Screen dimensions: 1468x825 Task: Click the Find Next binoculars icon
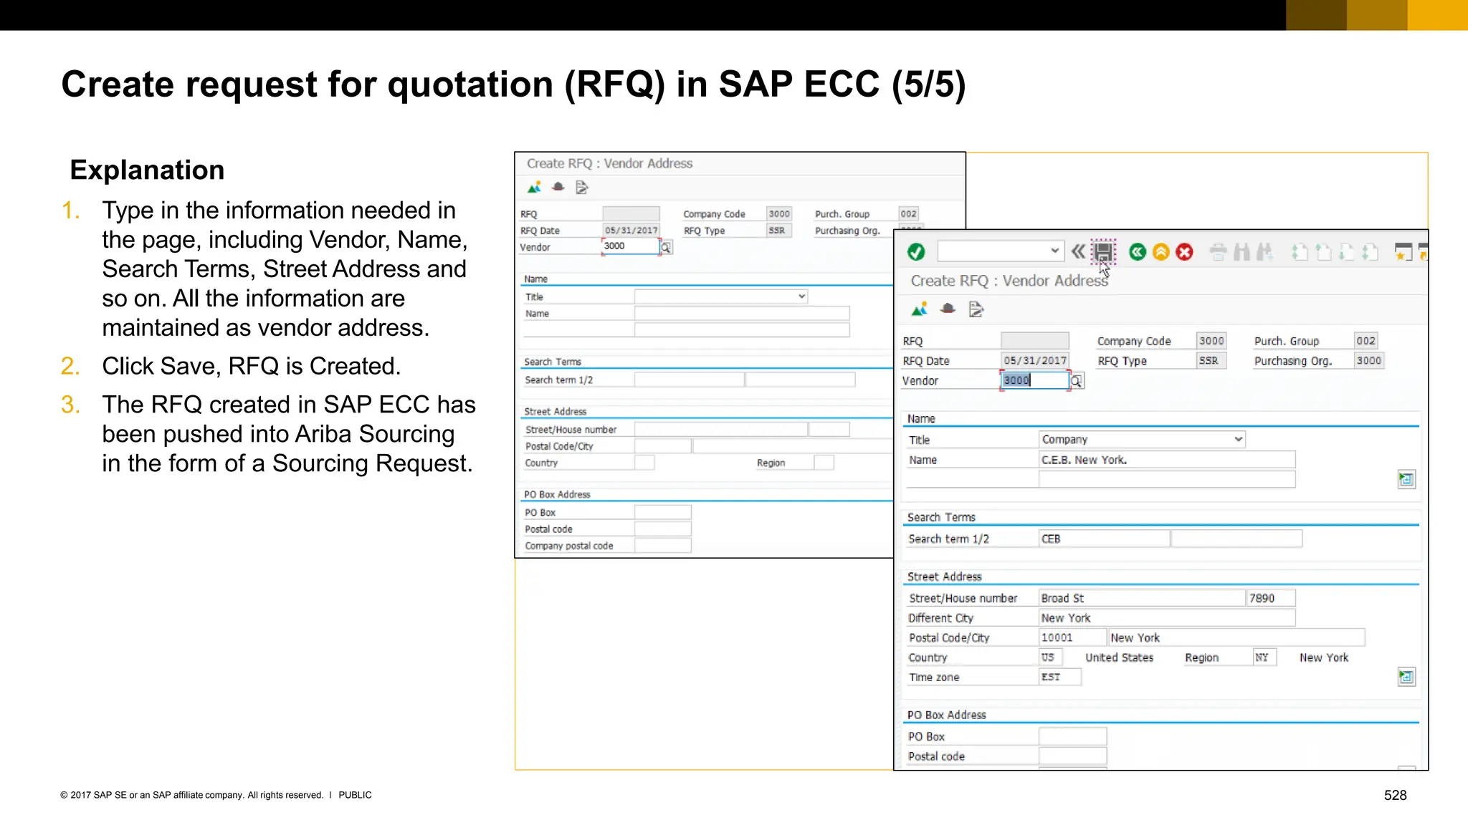(1265, 252)
